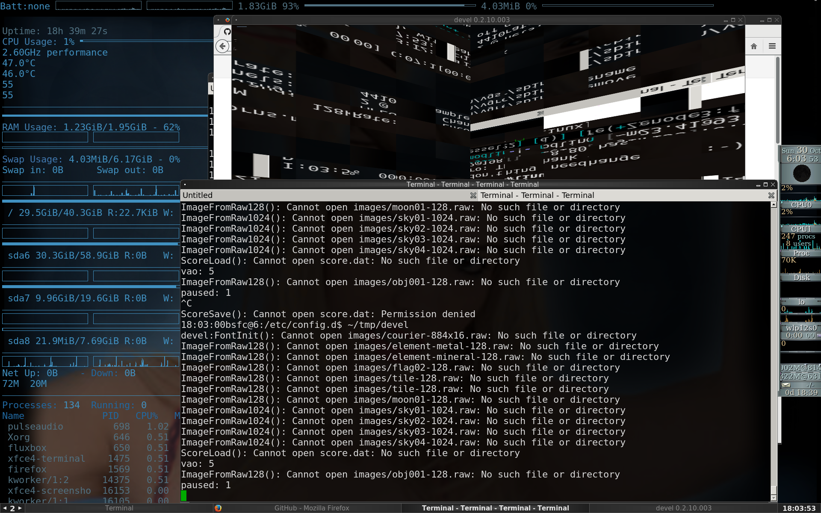Screen dimensions: 821x513
Task: Click the fluxbox process row
Action: point(89,448)
